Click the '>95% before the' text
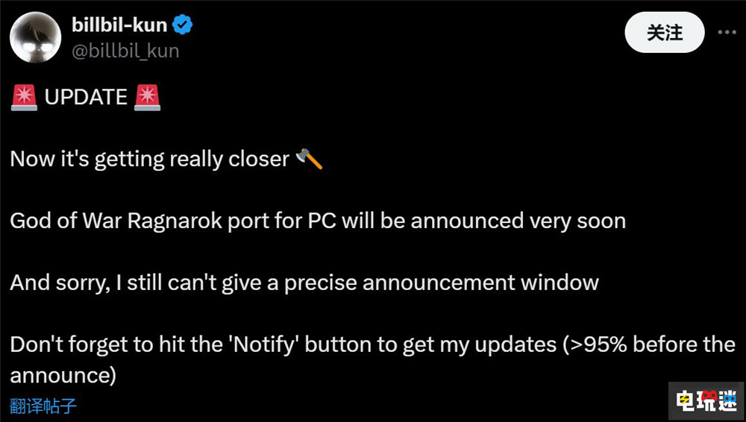The width and height of the screenshot is (746, 422). [x=649, y=344]
